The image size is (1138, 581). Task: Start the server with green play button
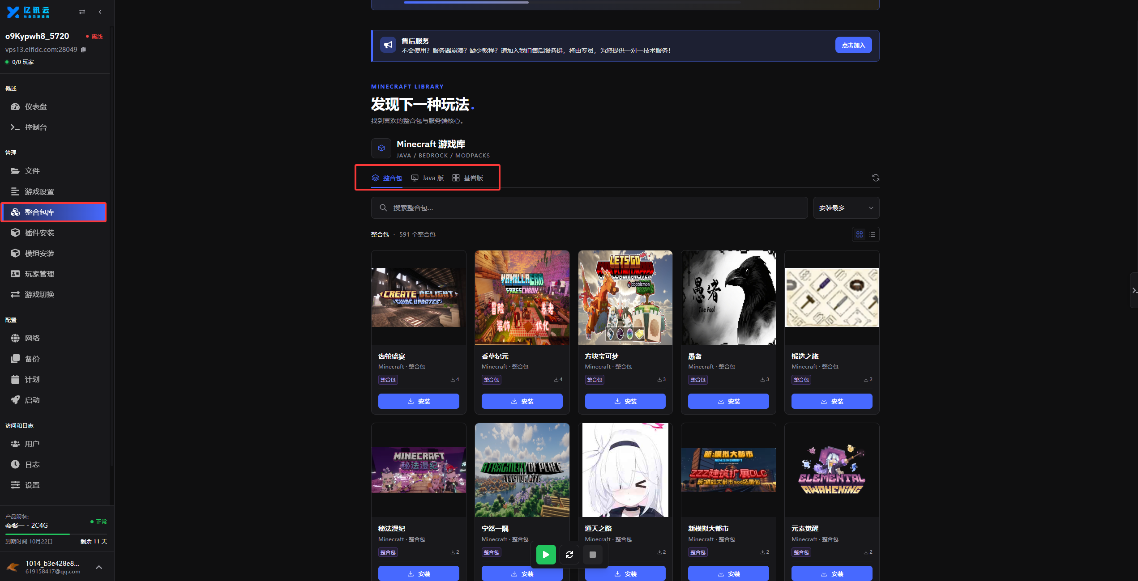click(546, 555)
